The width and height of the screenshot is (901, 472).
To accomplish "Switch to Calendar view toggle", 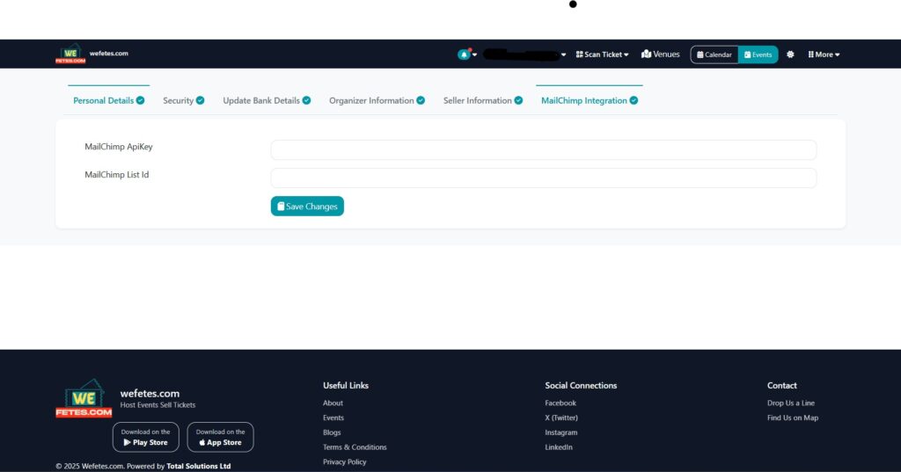I will [x=714, y=54].
